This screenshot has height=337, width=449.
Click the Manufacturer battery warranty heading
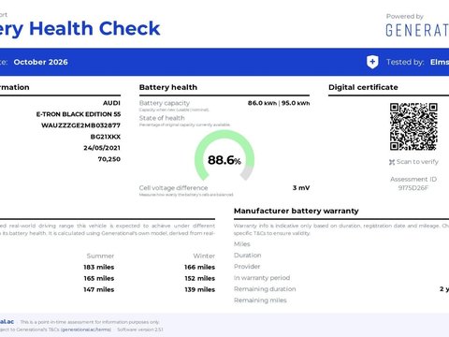click(x=297, y=211)
